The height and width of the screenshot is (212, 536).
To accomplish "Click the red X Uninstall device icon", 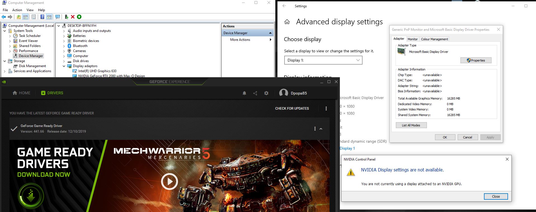I will [x=73, y=17].
